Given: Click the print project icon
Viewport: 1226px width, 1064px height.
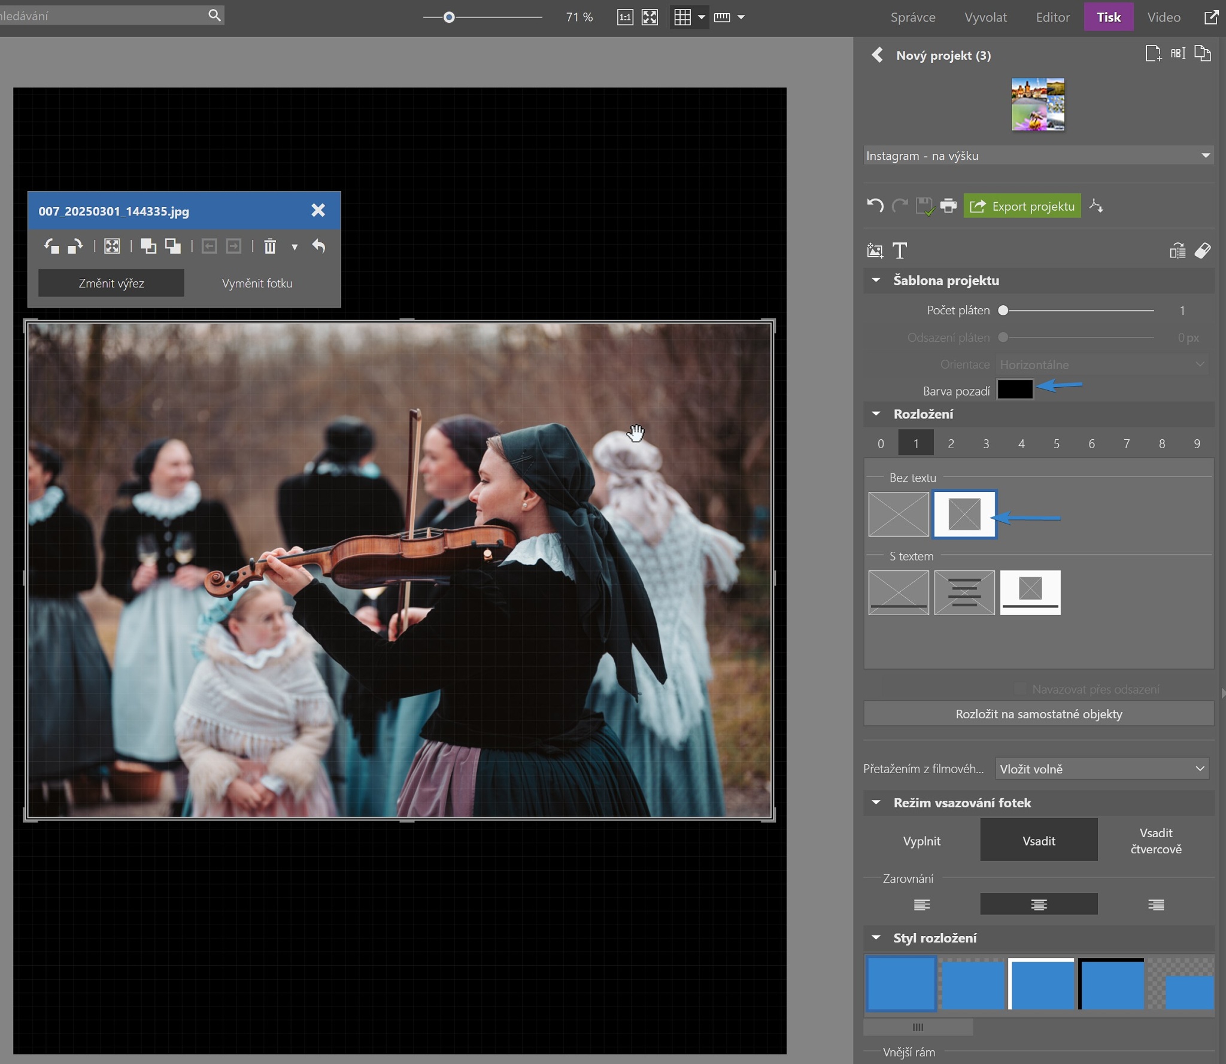Looking at the screenshot, I should 948,206.
